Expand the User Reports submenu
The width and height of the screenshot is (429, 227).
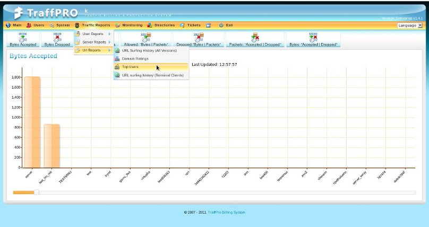click(x=93, y=34)
